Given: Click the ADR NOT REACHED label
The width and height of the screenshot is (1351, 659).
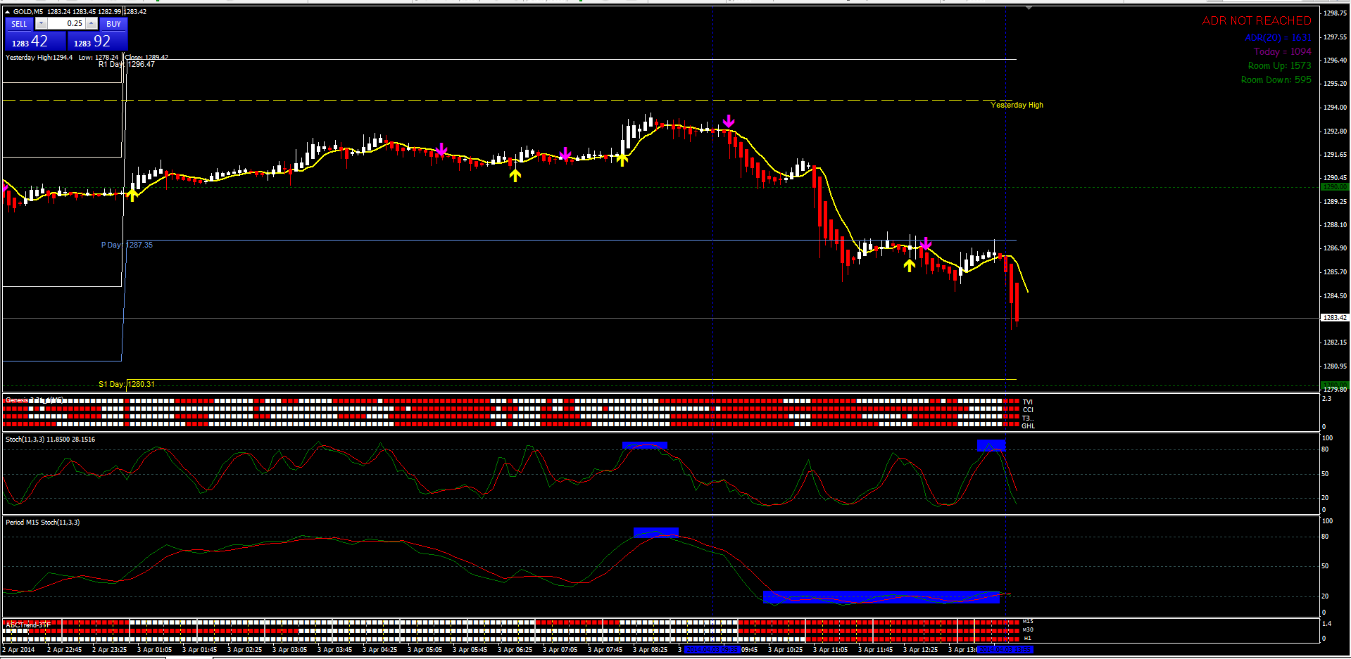Looking at the screenshot, I should coord(1257,21).
